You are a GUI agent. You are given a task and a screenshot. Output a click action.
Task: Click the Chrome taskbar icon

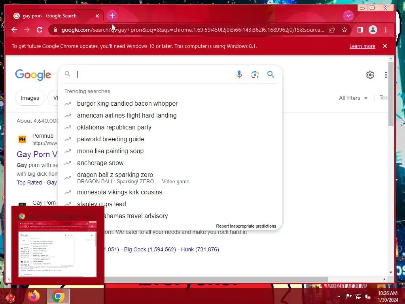pos(58,296)
